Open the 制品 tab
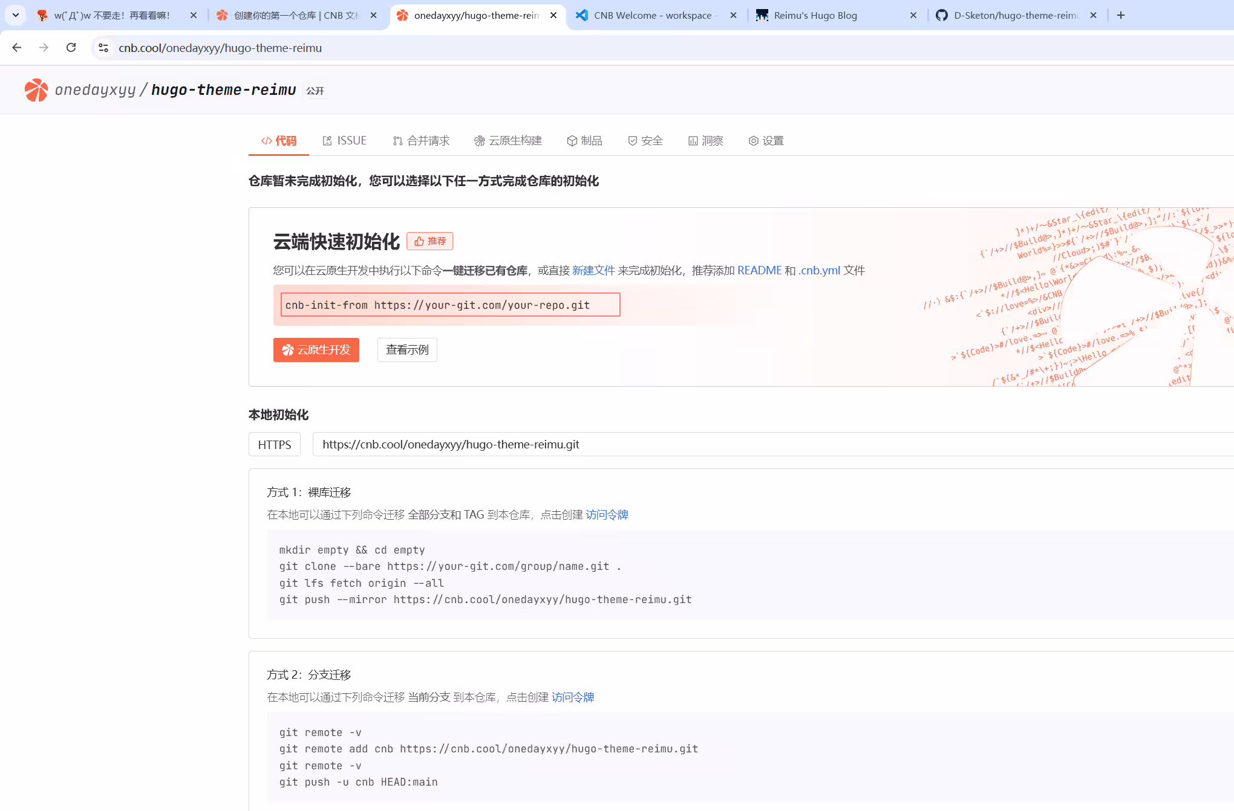 tap(584, 141)
